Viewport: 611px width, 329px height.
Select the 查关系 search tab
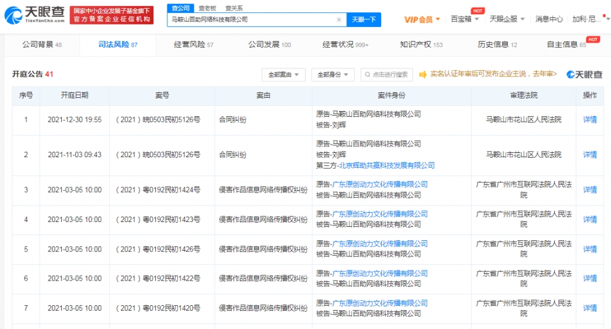click(234, 8)
